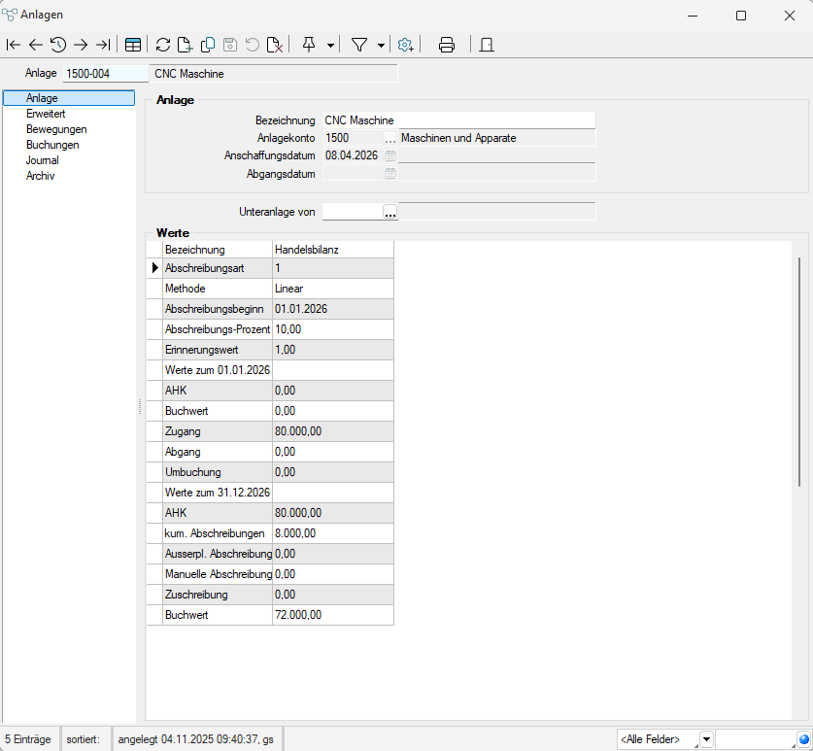Image resolution: width=813 pixels, height=751 pixels.
Task: Create a new asset record
Action: 186,45
